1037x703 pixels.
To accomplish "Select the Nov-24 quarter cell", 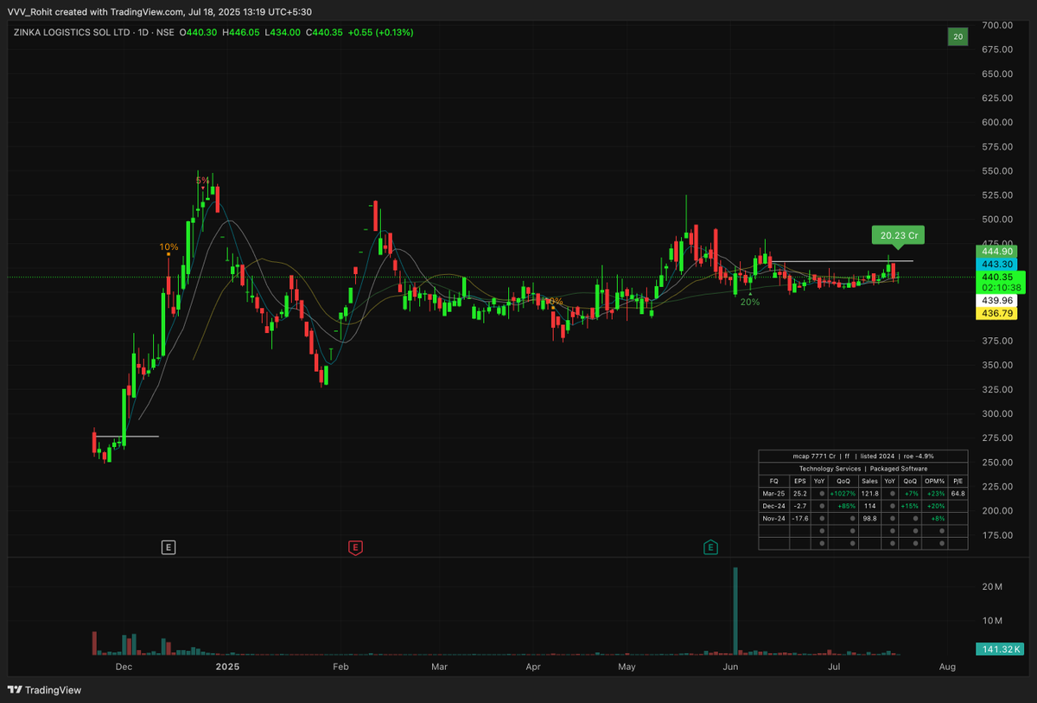I will tap(773, 518).
